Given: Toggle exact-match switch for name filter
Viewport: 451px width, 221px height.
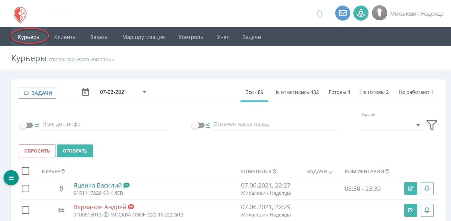Looking at the screenshot, I should point(26,125).
